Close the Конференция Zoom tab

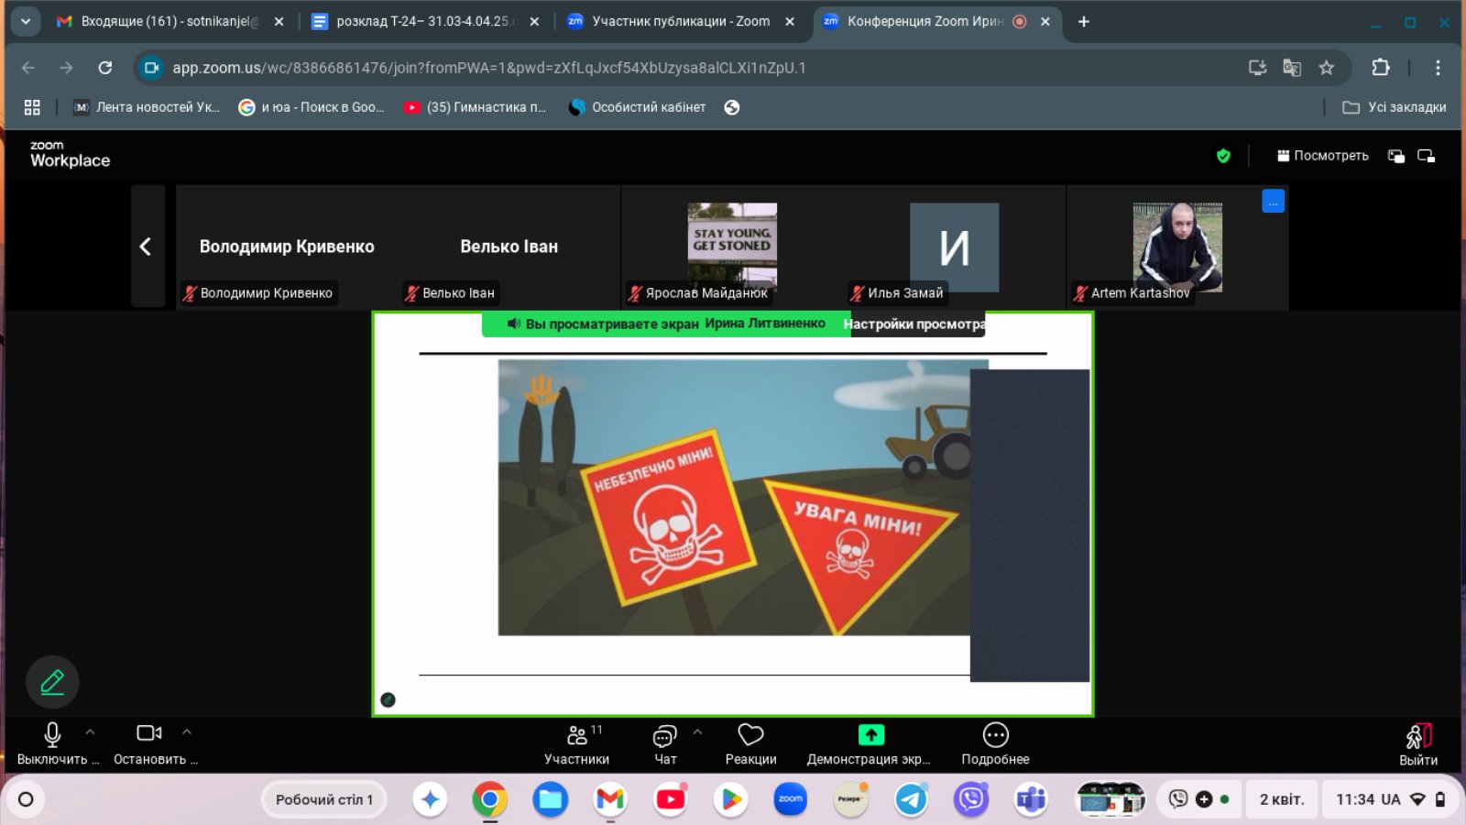point(1045,21)
